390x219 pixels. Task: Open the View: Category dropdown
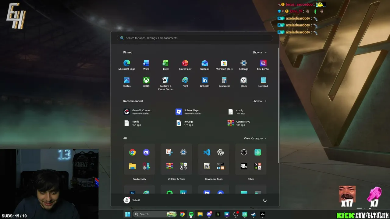pyautogui.click(x=255, y=138)
